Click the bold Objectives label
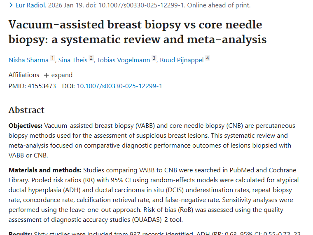Viewport: 313px width, 235px height. tap(25, 126)
